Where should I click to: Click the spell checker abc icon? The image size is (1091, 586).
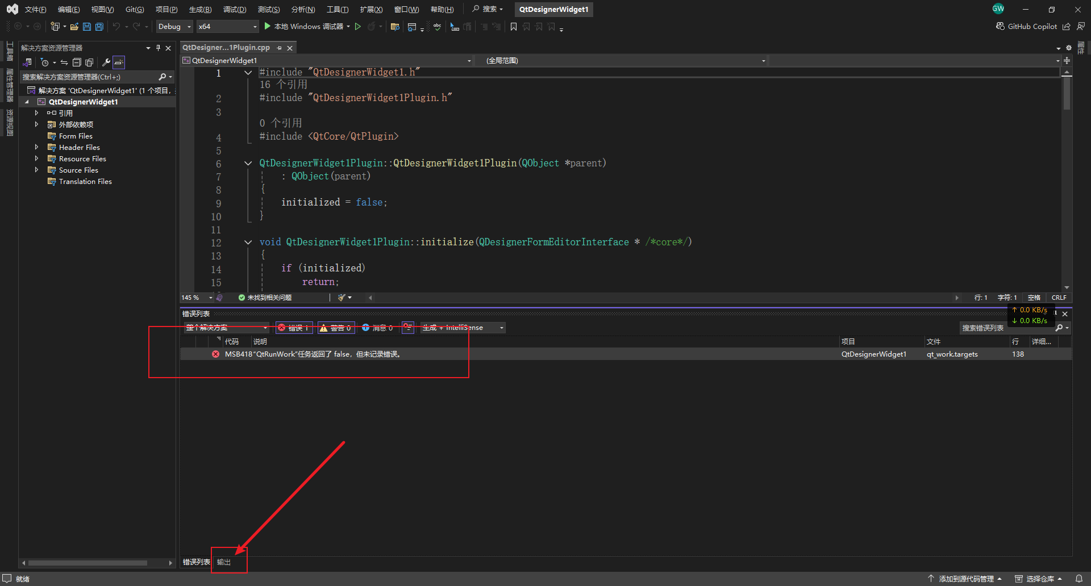437,27
